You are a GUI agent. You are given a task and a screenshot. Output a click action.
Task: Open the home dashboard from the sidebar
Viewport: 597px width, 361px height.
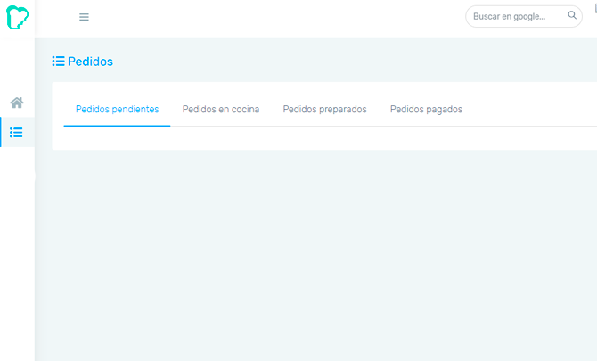[17, 103]
